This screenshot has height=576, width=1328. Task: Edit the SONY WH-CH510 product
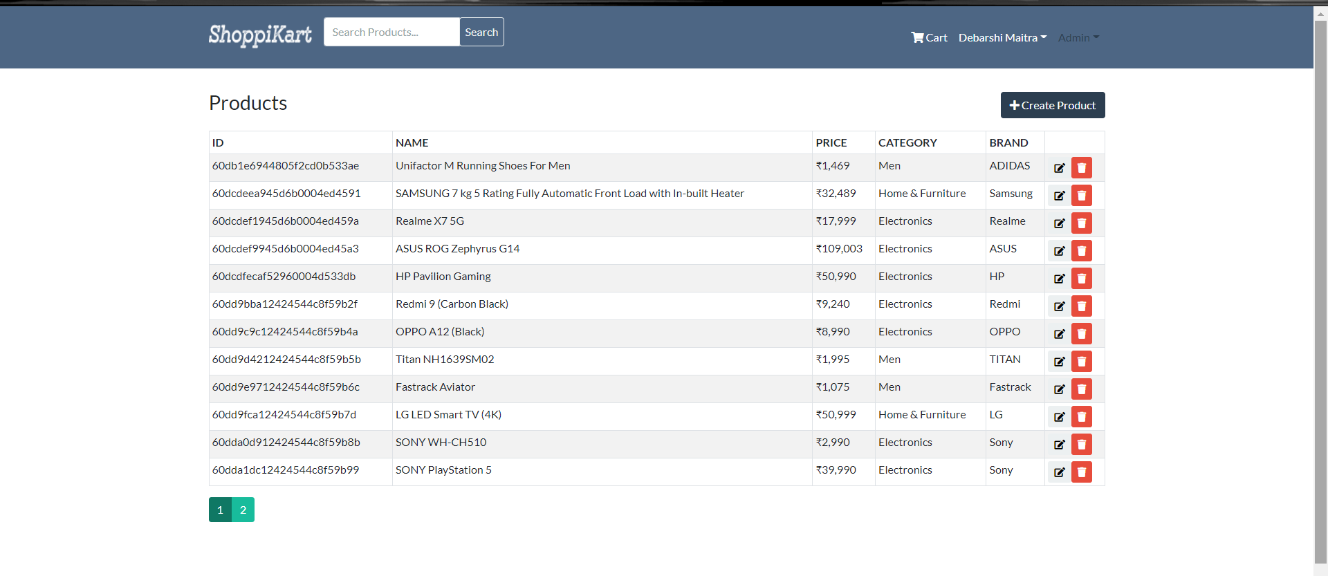[x=1059, y=445]
